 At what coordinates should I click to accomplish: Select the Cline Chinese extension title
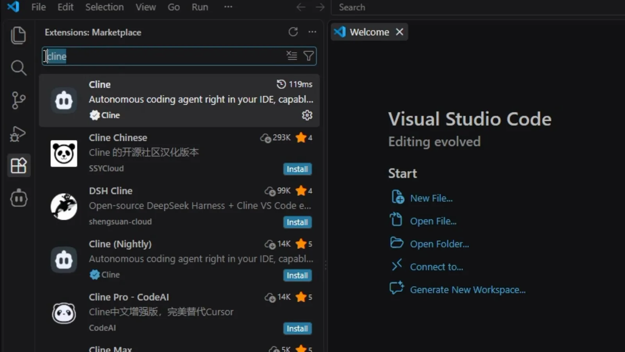pos(118,138)
